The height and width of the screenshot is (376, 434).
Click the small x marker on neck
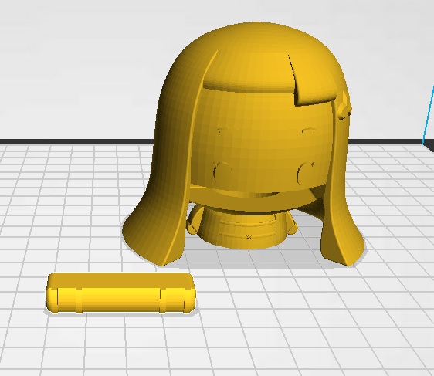coord(249,237)
